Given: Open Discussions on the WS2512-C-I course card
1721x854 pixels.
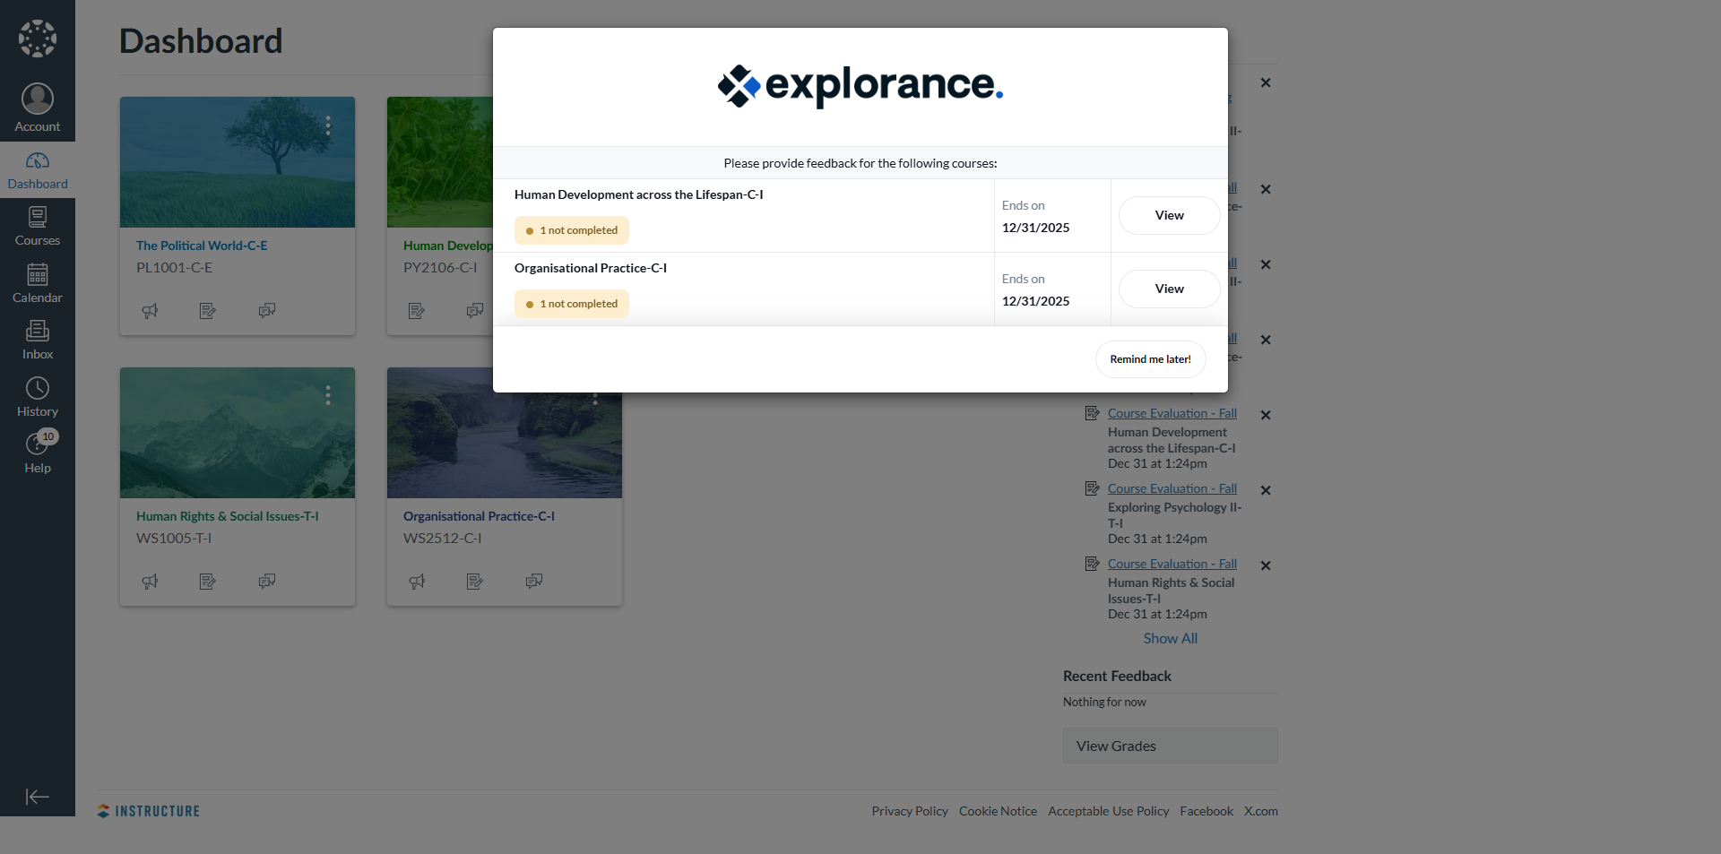Looking at the screenshot, I should coord(534,582).
